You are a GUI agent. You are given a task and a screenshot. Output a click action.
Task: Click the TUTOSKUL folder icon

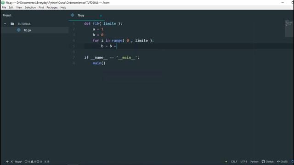[12, 24]
